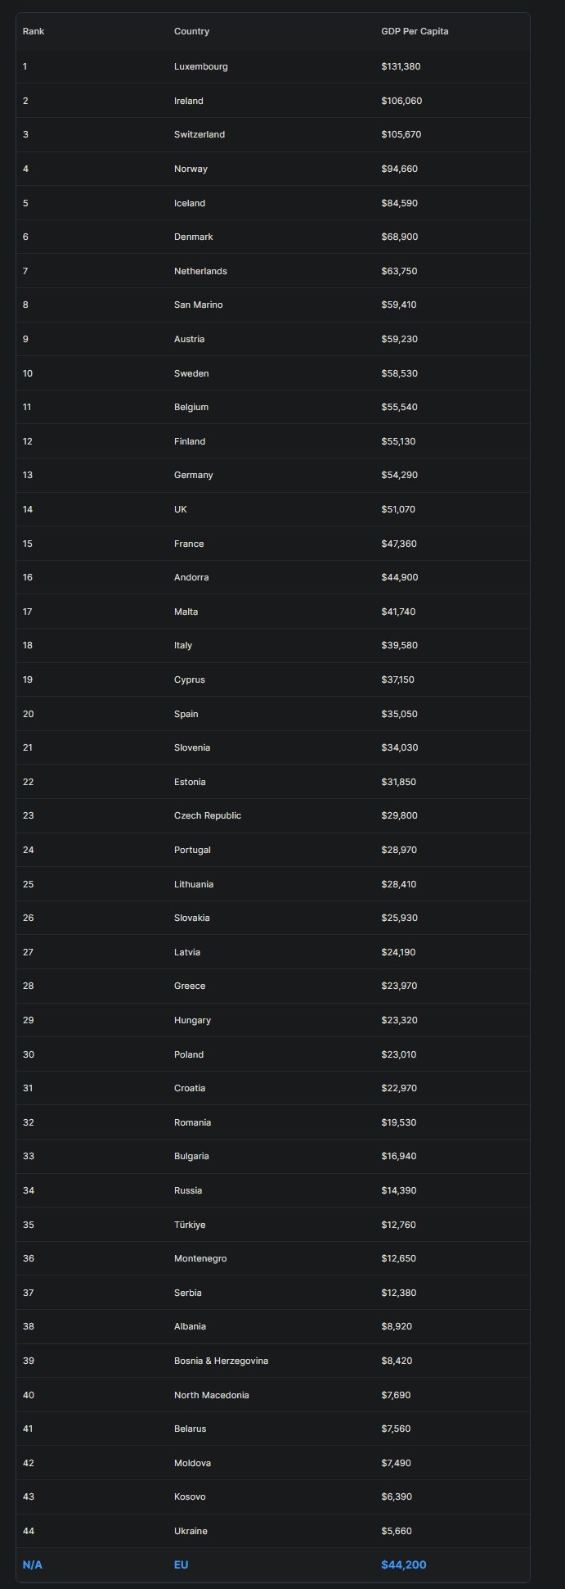Screen dimensions: 565x1589
Task: Select North Macedonia in the table
Action: coord(212,1395)
